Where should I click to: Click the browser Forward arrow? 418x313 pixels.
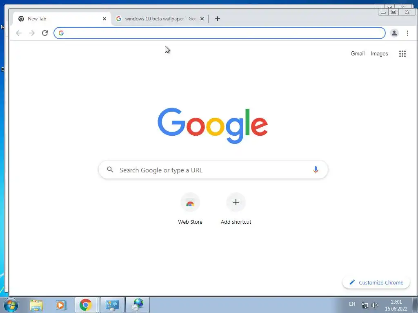[x=32, y=33]
